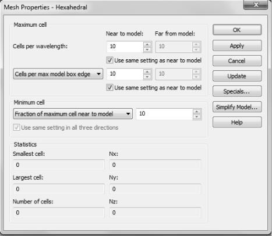Decrease near-to-model cells per wavelength value
The height and width of the screenshot is (236, 272).
coord(147,49)
